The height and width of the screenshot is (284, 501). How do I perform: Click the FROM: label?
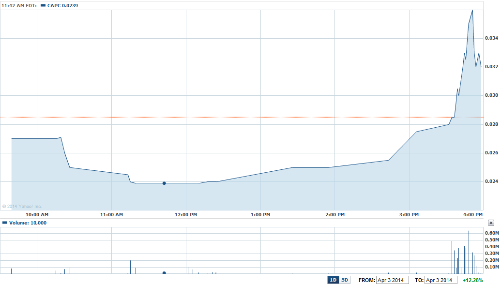pos(367,280)
